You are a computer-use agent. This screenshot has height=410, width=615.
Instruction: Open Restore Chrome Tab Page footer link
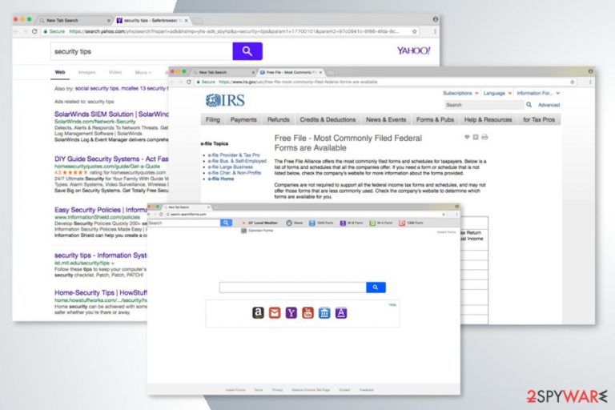(311, 390)
